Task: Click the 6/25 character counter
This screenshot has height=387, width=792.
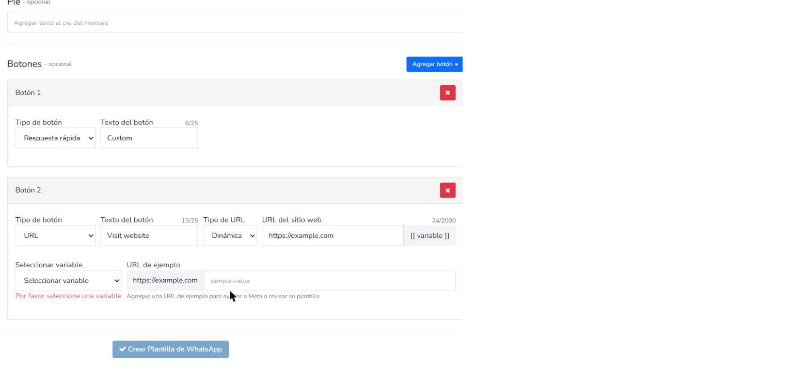Action: coord(192,123)
